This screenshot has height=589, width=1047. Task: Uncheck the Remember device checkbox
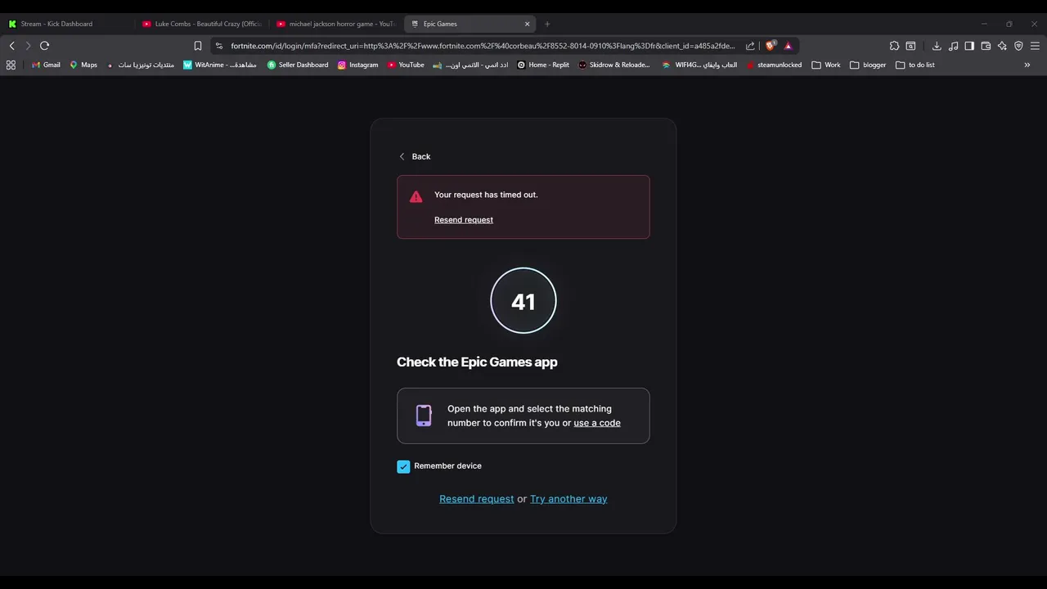[x=403, y=466]
